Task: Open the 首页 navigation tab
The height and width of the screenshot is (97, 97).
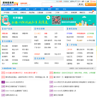Action: click(5, 9)
